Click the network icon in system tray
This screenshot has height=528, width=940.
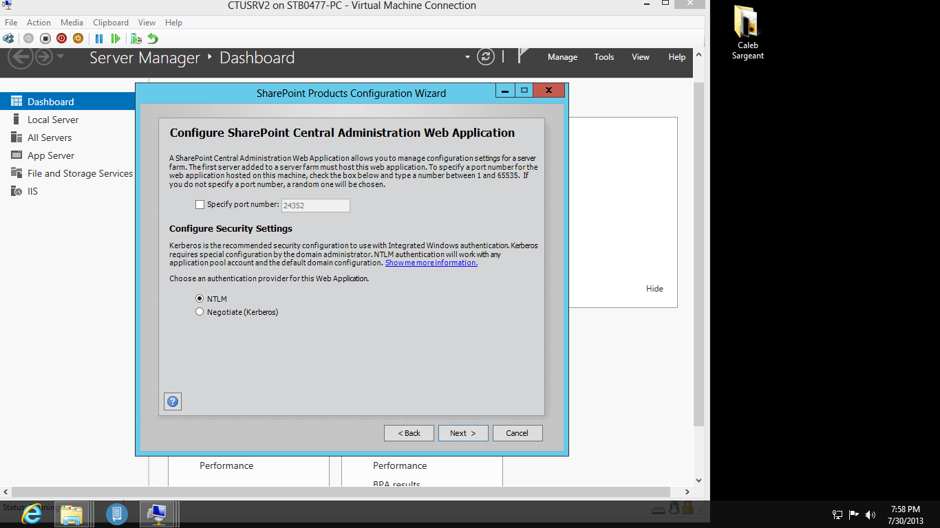837,514
